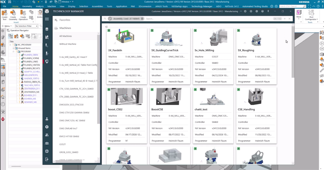Open the 5X_Roughing card thumbnail

point(256,37)
